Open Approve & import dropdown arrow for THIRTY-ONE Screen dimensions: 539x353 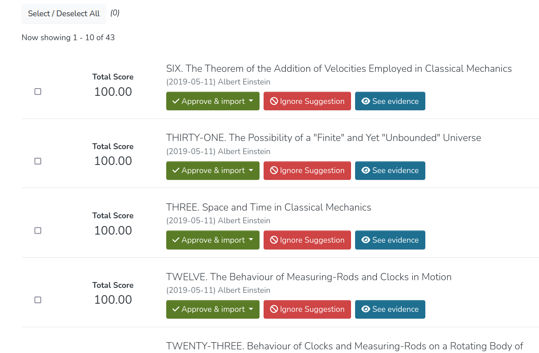pyautogui.click(x=251, y=170)
